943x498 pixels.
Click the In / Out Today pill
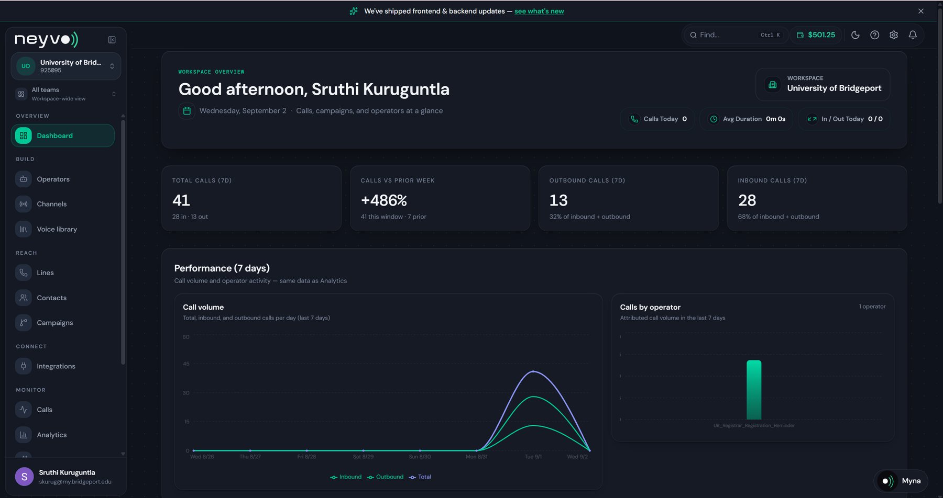844,119
